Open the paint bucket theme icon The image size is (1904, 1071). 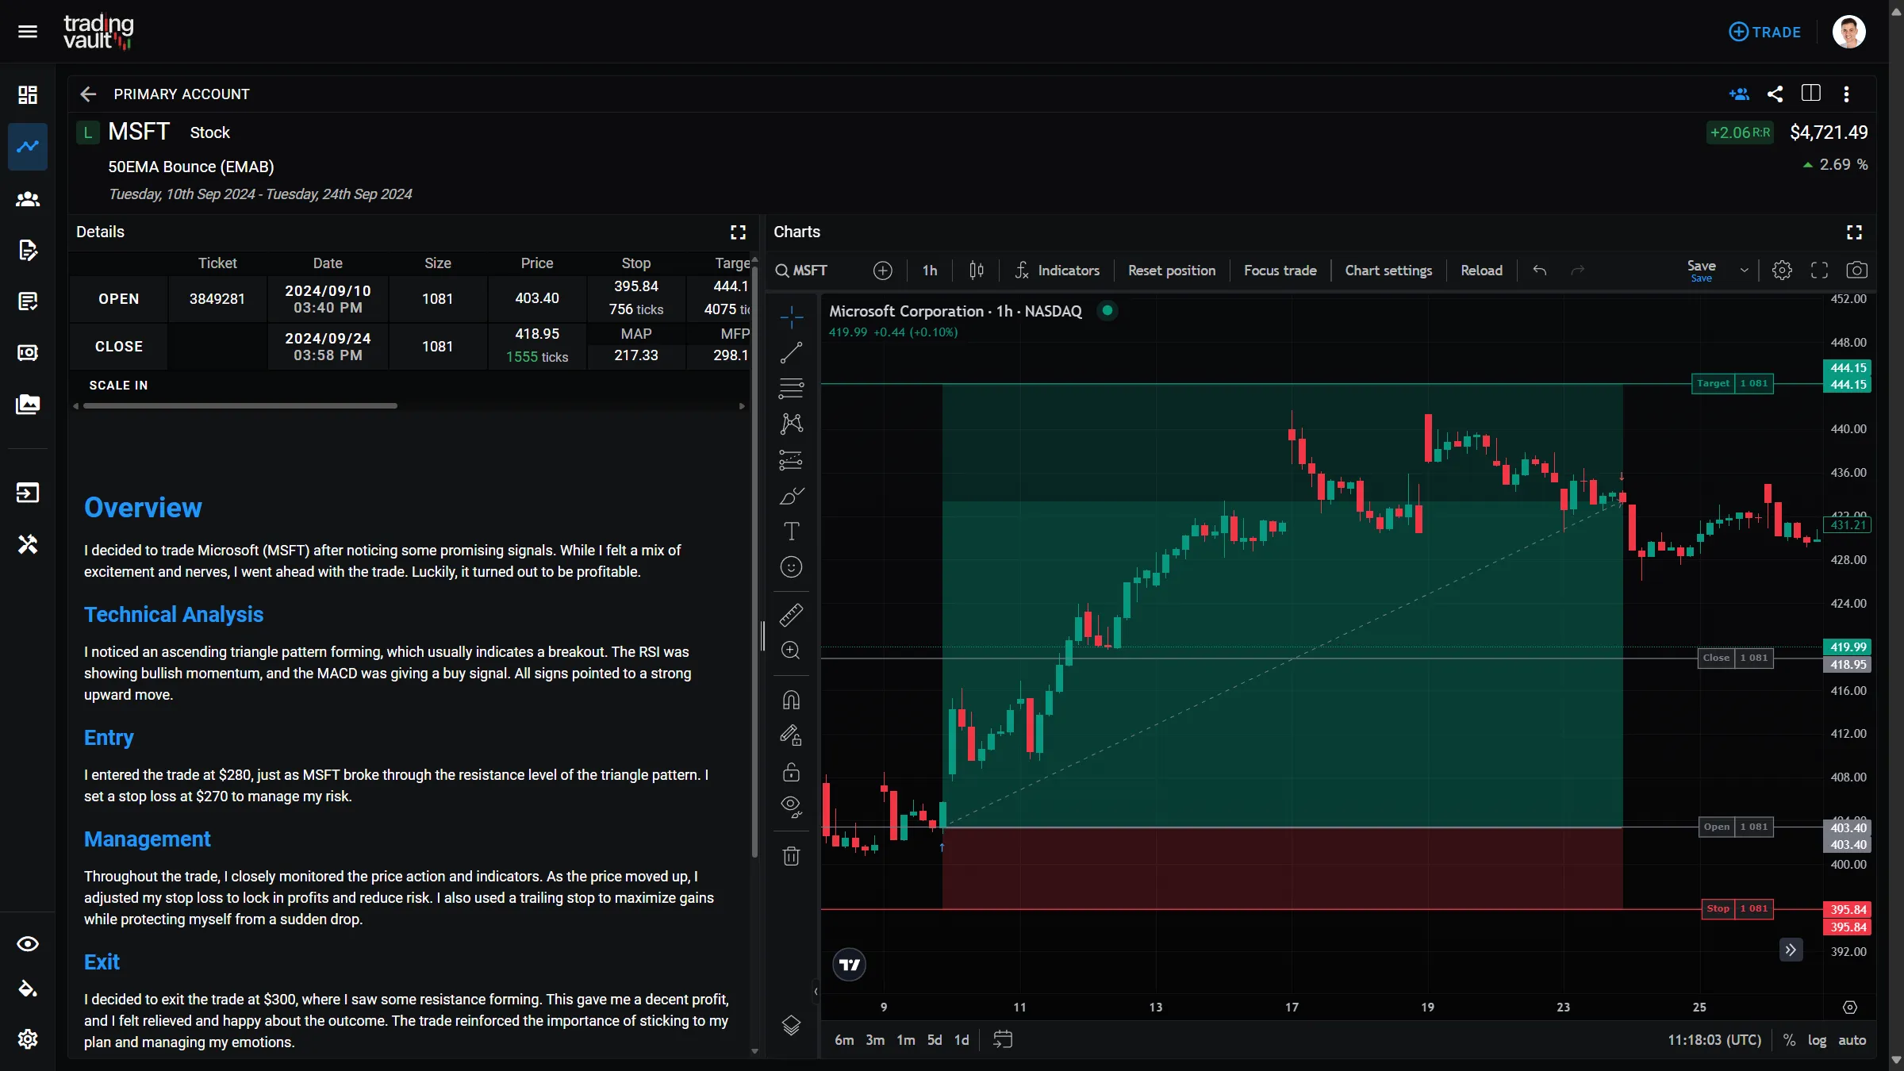(28, 988)
